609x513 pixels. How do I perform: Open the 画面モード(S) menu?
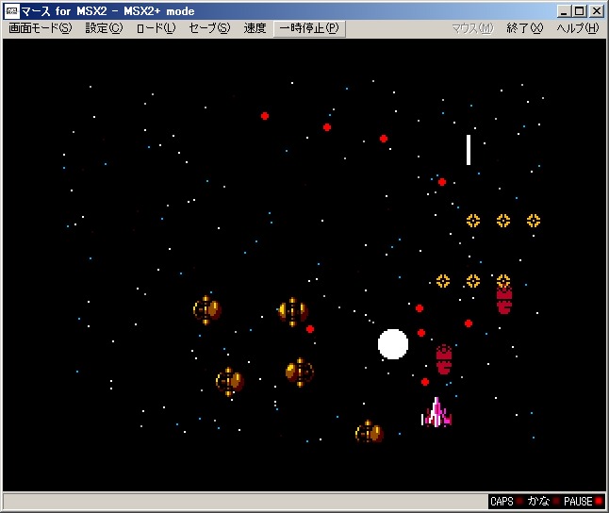(40, 28)
